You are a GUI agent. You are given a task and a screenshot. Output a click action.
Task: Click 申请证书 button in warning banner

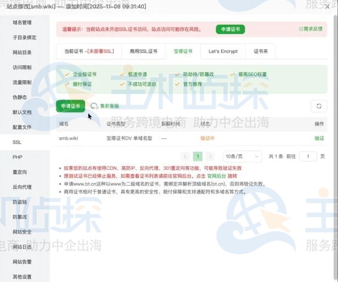230,29
